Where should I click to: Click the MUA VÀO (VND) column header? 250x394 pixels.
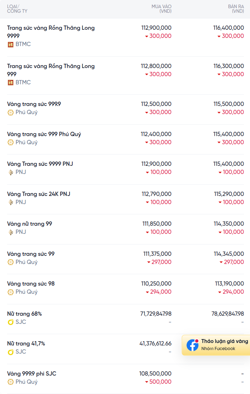[161, 9]
